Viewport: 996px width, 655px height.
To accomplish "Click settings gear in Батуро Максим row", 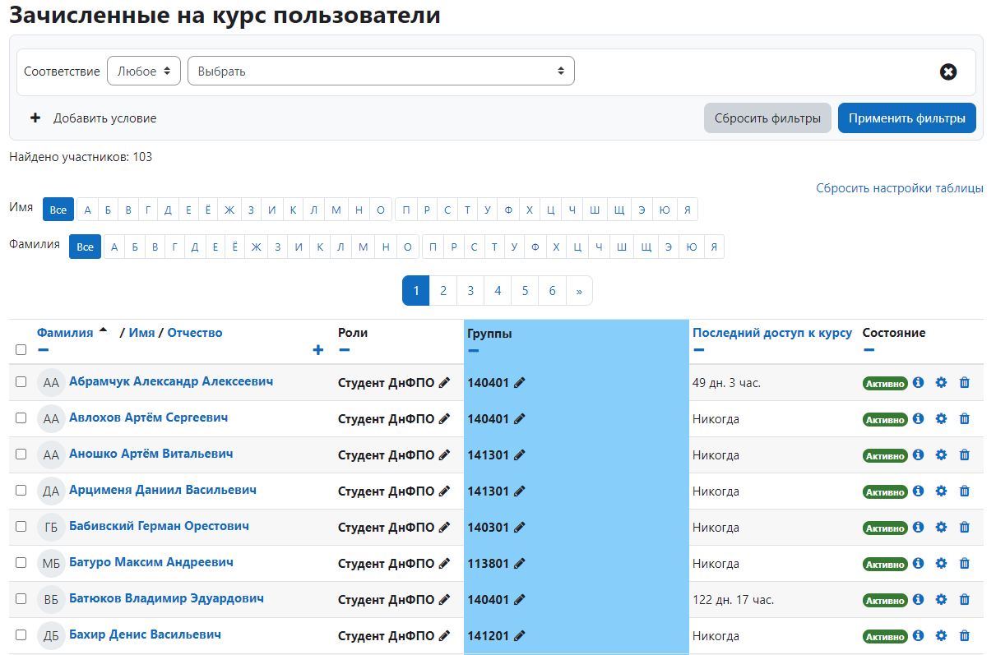I will click(x=942, y=564).
